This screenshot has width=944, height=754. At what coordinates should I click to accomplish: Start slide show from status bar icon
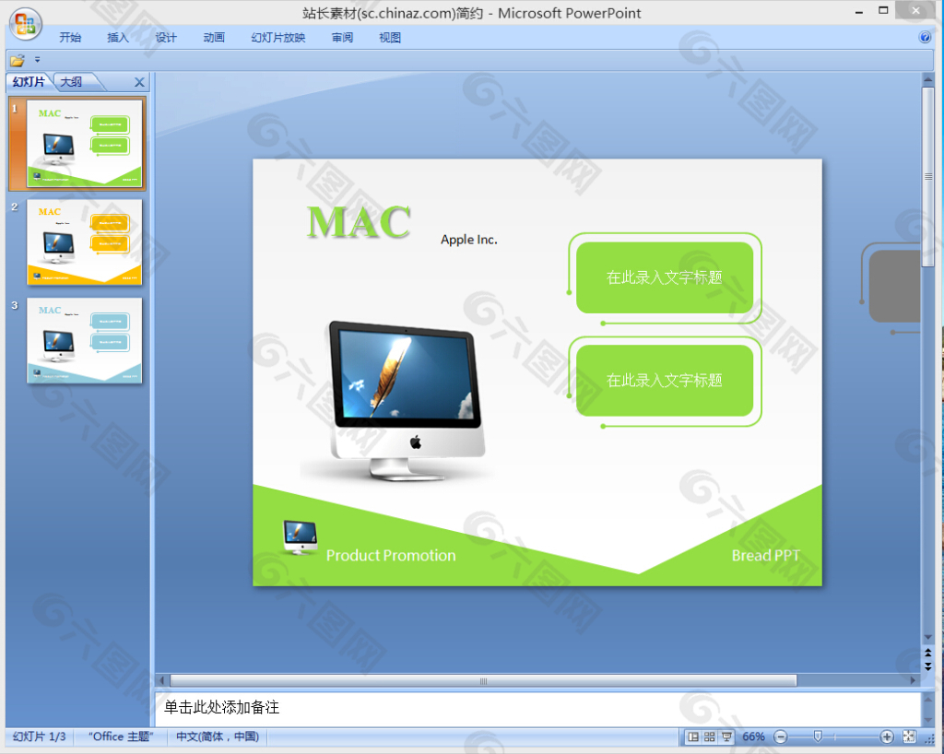726,737
